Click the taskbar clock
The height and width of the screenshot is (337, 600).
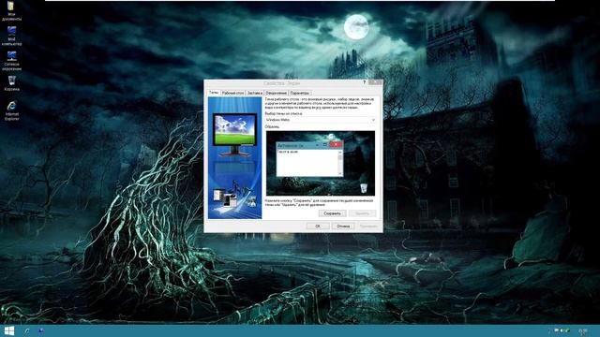584,331
